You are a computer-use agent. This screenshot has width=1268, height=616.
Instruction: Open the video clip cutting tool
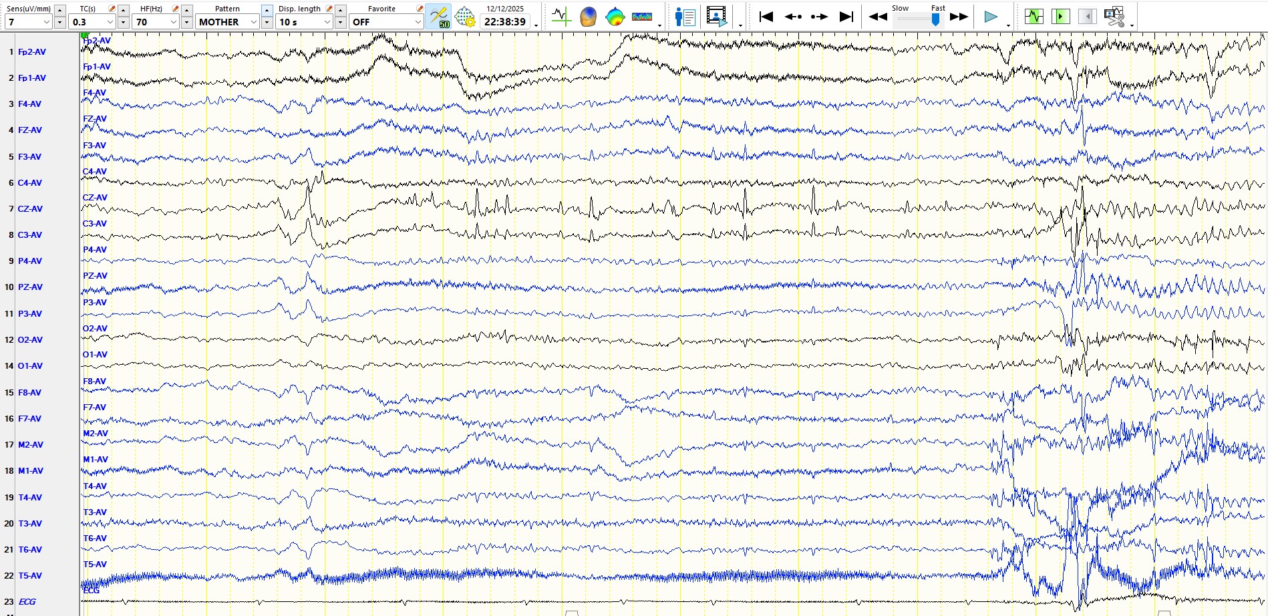(1114, 17)
